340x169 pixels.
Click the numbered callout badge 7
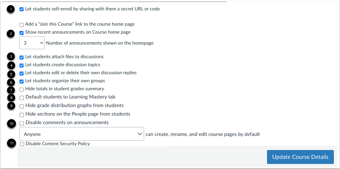coord(11,90)
